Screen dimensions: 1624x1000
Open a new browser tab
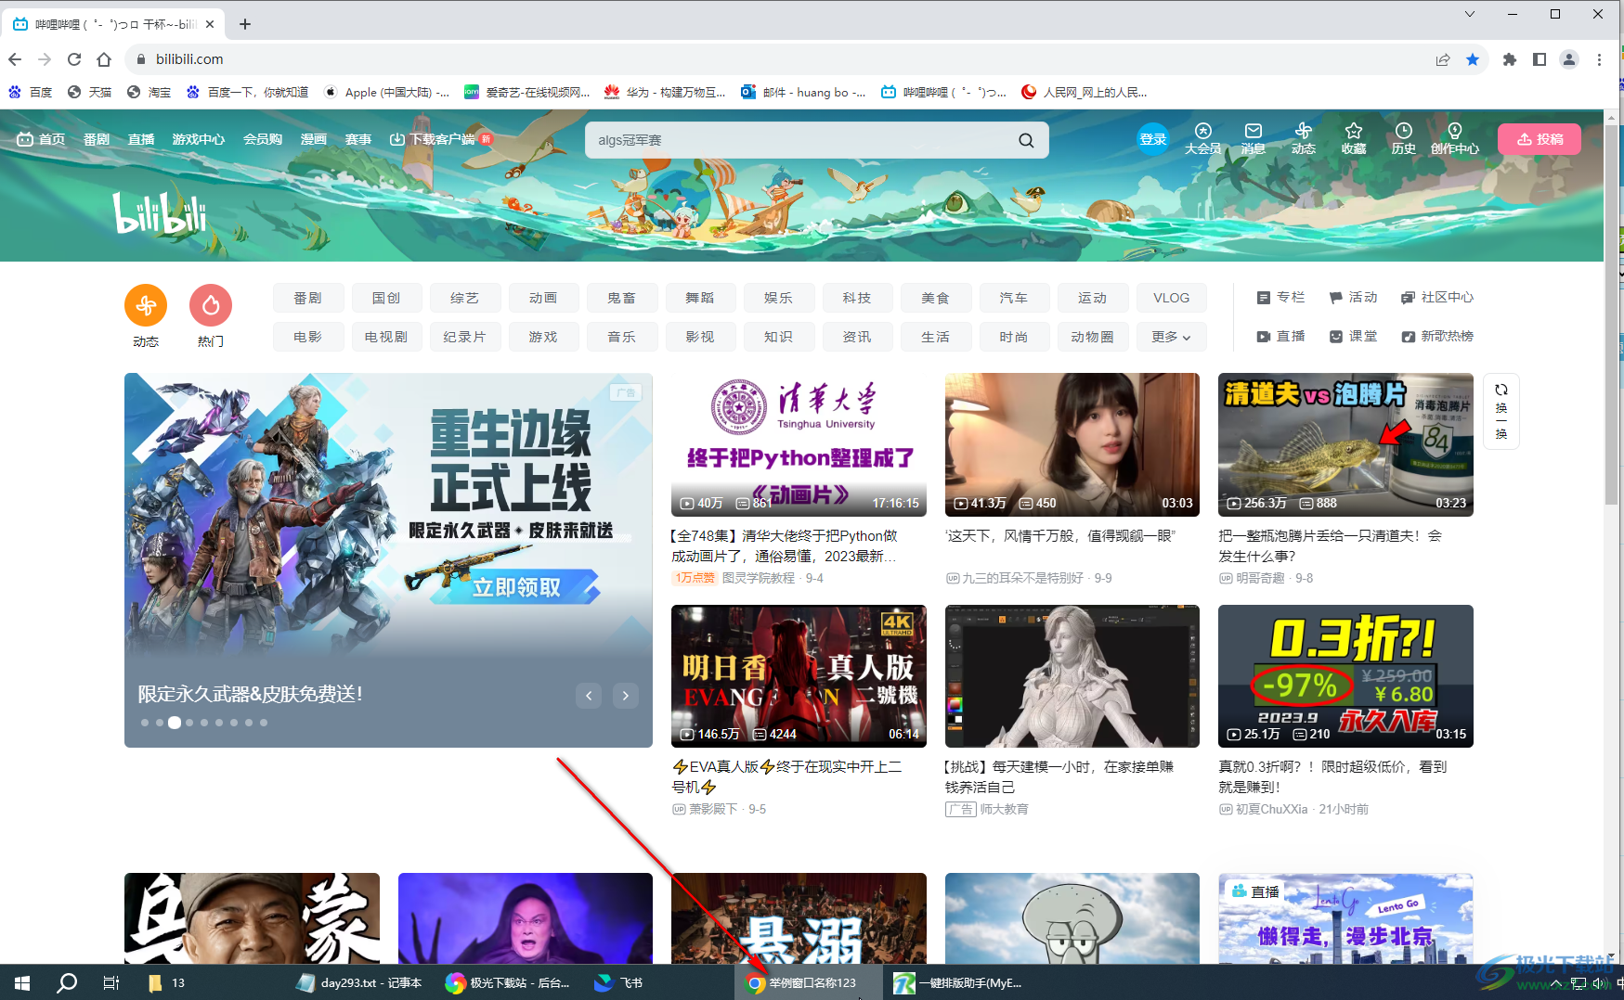point(245,24)
